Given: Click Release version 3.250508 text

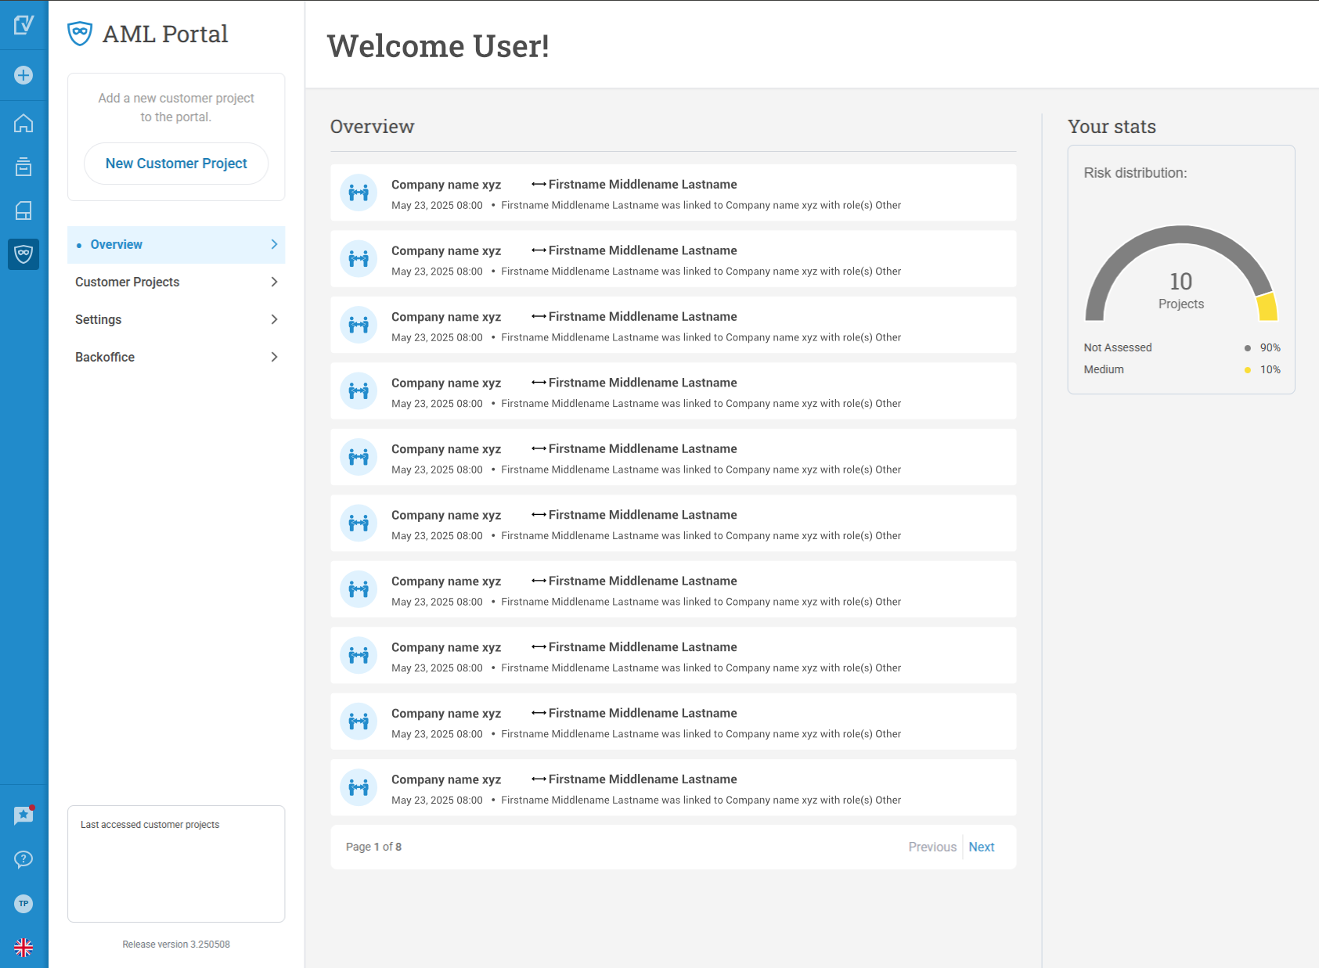Looking at the screenshot, I should pyautogui.click(x=176, y=945).
